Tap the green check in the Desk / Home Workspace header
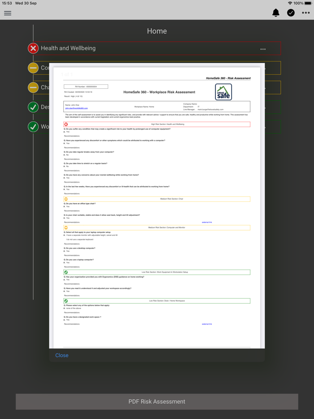 66,301
